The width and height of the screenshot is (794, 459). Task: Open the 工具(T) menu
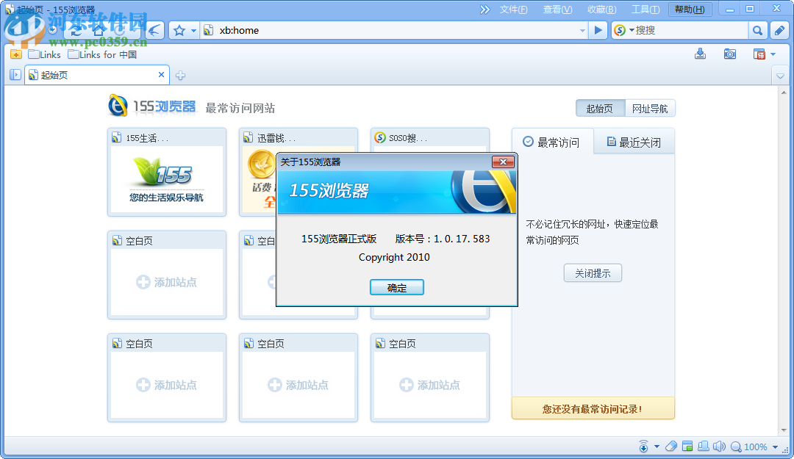coord(645,10)
